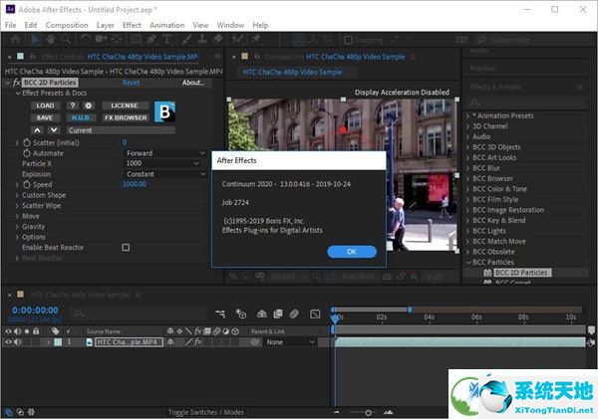
Task: Select the Puppet Pin tool
Action: pos(256,40)
